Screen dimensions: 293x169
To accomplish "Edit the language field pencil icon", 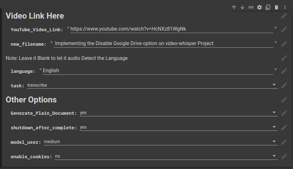I will [284, 71].
